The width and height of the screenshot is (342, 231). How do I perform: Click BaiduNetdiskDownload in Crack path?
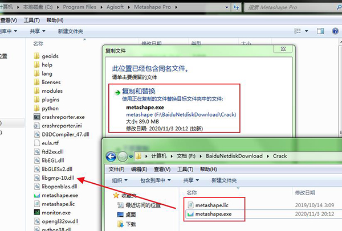point(234,156)
